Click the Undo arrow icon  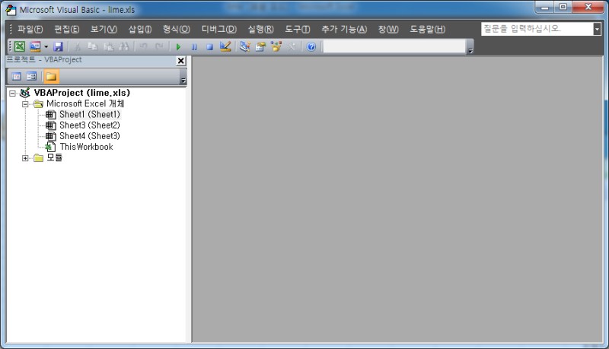click(143, 46)
